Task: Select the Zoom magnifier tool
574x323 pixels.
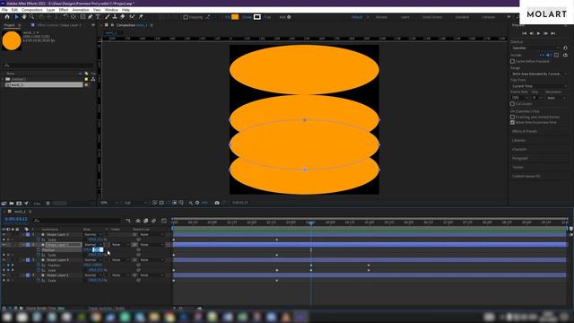Action: (x=32, y=17)
